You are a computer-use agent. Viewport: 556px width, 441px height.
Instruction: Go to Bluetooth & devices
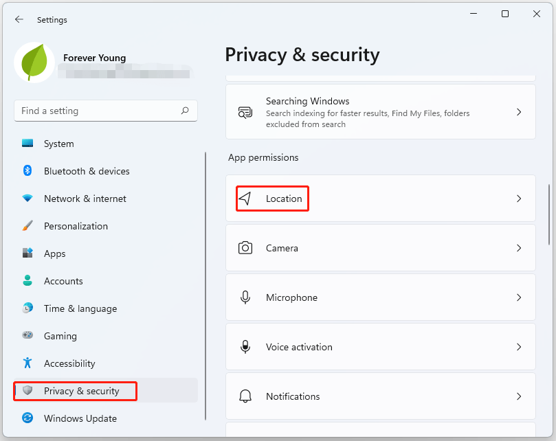(x=106, y=171)
